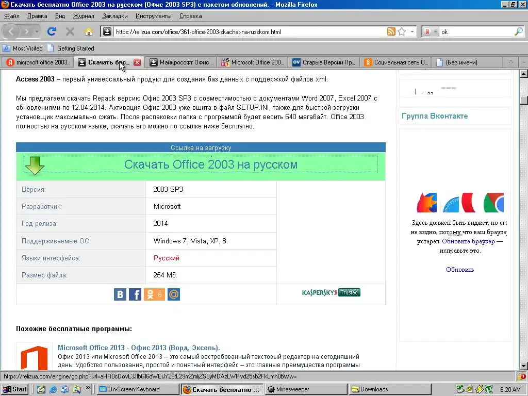
Task: Bookmark the page with the star icon
Action: coord(402,31)
